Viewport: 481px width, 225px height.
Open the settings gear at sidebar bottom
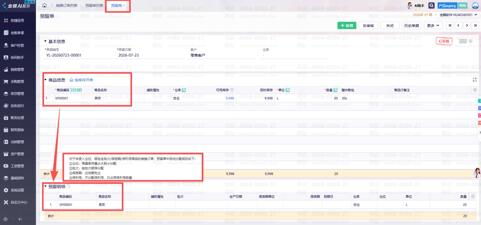click(x=6, y=219)
